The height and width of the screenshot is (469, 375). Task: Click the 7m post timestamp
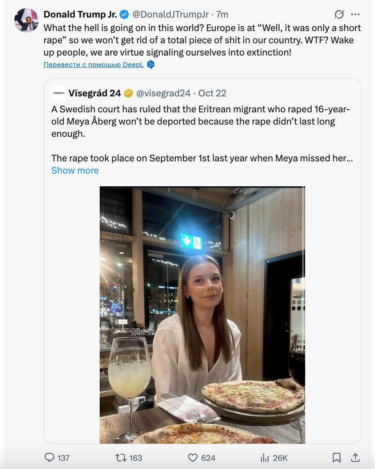[222, 14]
